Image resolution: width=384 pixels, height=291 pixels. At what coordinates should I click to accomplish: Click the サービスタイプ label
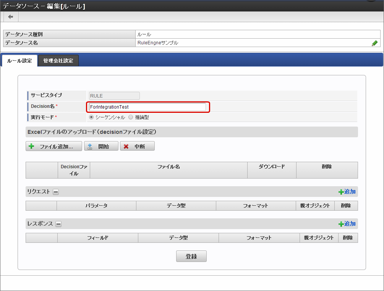46,95
